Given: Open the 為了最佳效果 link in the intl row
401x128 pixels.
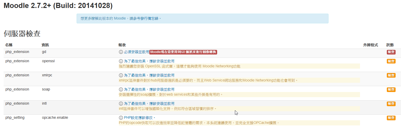Looking at the screenshot, I should click(x=149, y=104).
